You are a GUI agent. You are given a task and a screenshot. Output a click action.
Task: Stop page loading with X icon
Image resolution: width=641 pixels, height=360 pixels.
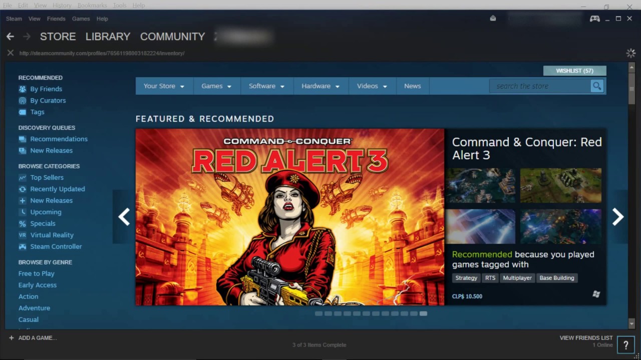tap(10, 53)
